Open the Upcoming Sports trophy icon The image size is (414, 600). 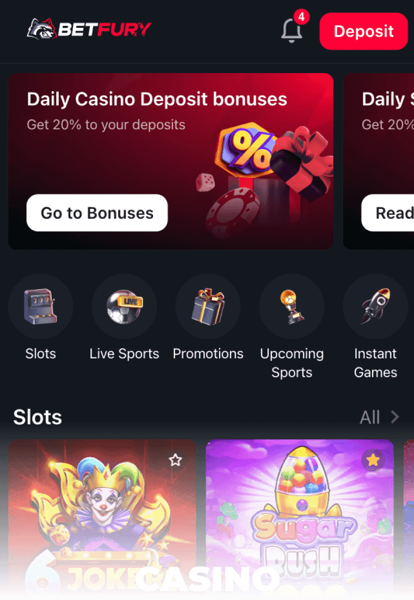point(291,307)
